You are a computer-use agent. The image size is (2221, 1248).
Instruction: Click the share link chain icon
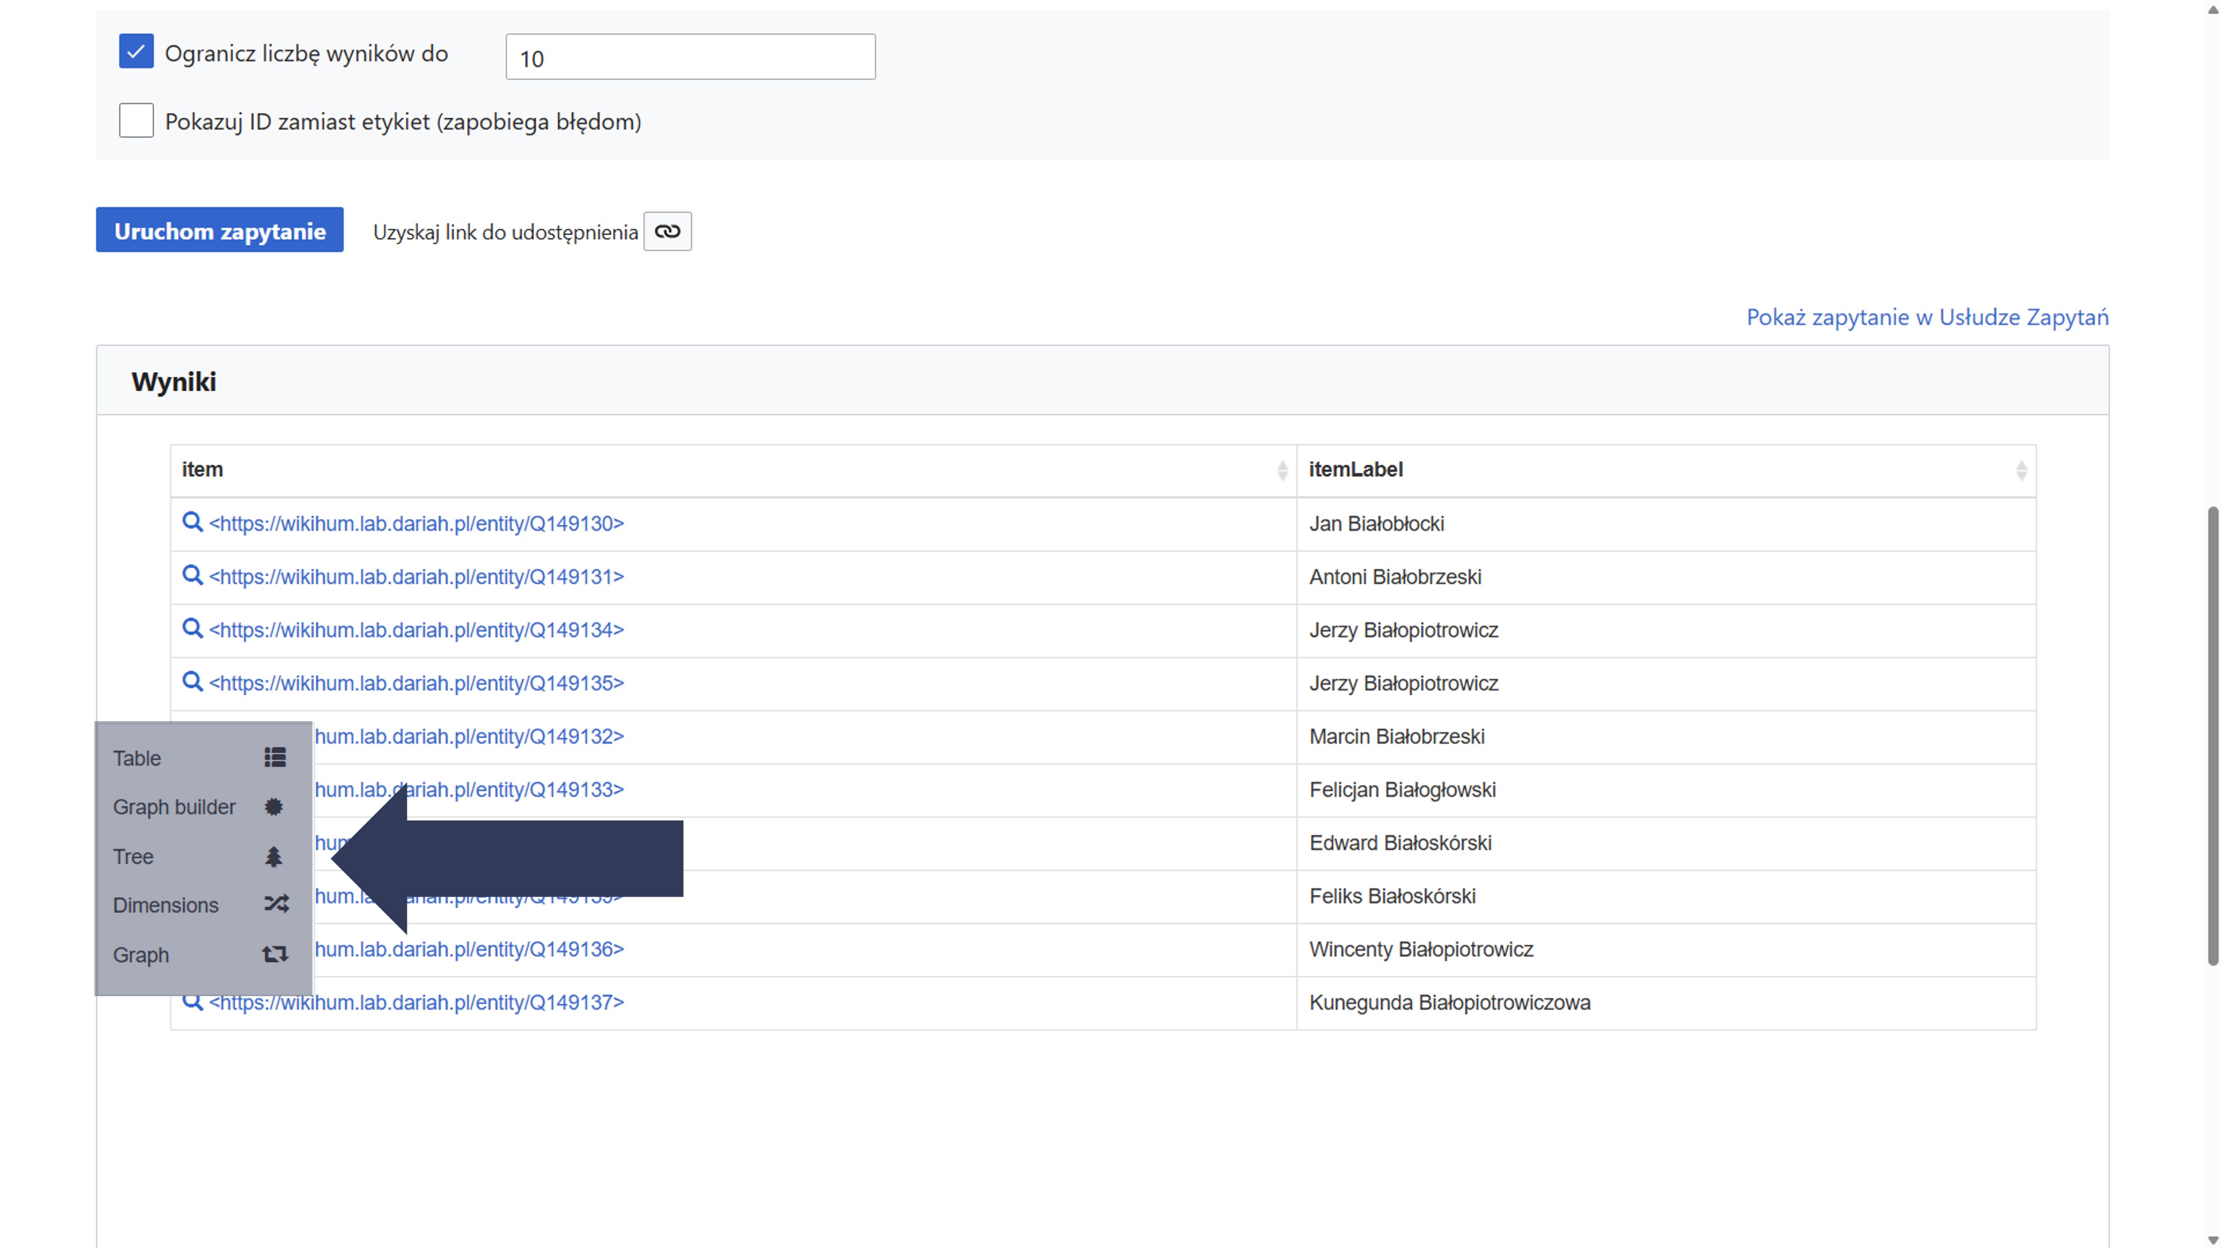(667, 232)
